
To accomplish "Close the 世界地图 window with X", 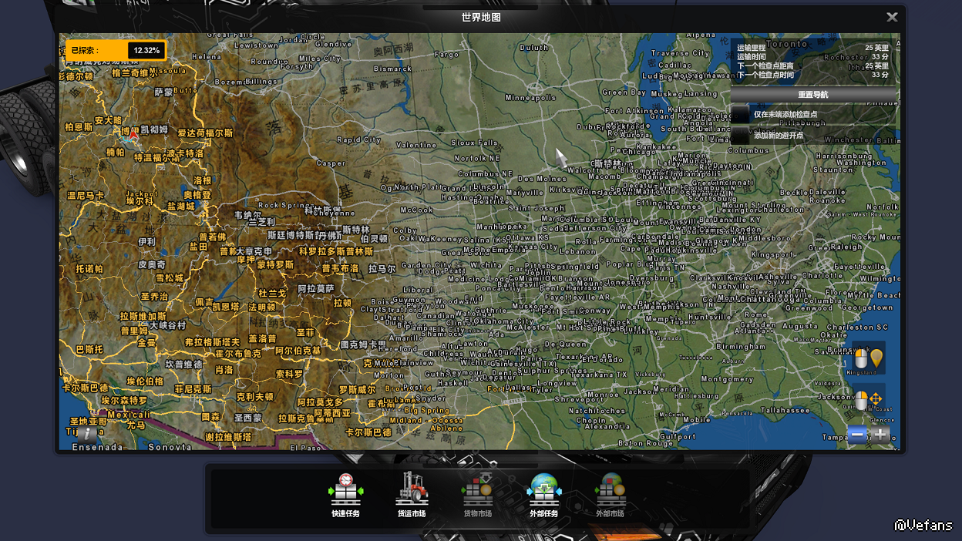I will (892, 17).
